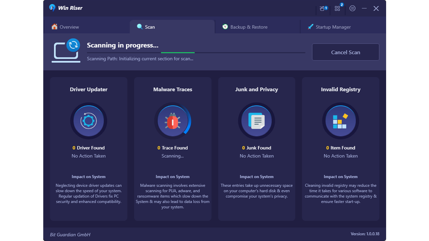Click the scanning laptop refresh icon
The height and width of the screenshot is (241, 429).
66,51
